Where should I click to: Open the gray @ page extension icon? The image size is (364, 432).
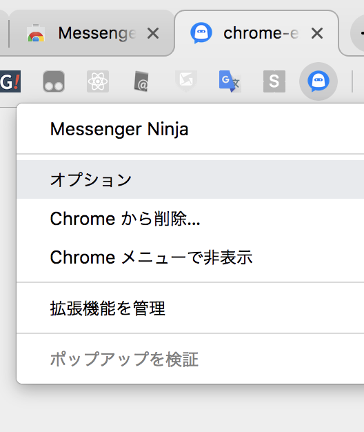click(x=142, y=81)
